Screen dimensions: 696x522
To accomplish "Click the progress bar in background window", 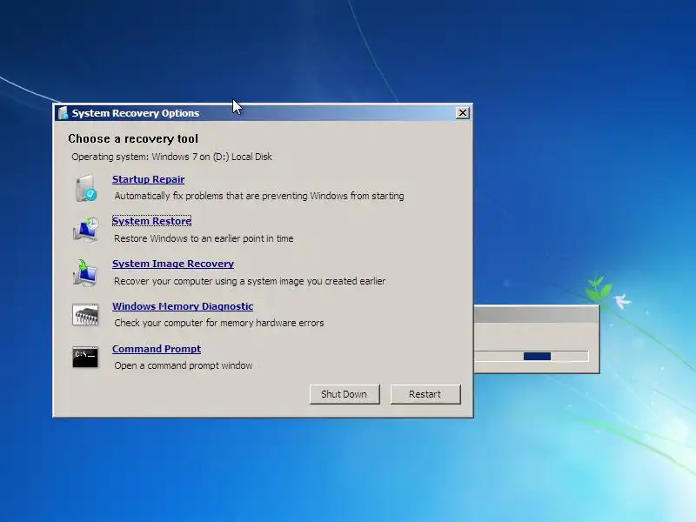I will point(532,356).
